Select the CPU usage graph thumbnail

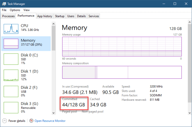[x=11, y=28]
